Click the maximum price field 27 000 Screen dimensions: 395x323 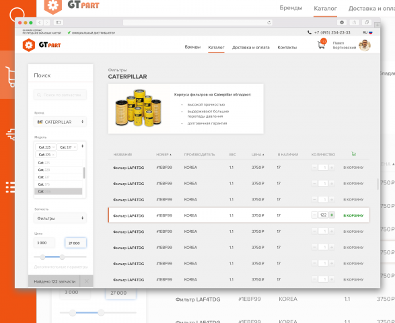(75, 243)
